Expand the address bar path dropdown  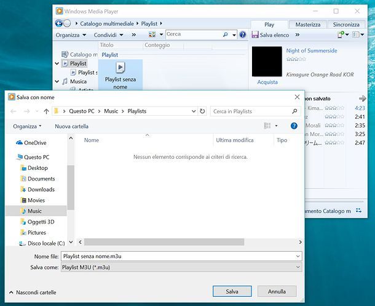[194, 111]
